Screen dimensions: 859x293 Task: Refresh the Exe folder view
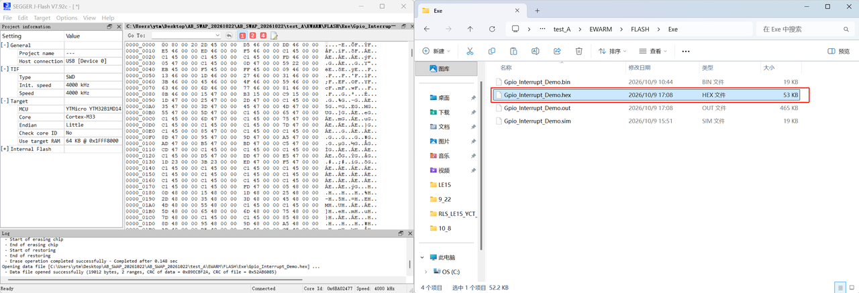[x=492, y=30]
